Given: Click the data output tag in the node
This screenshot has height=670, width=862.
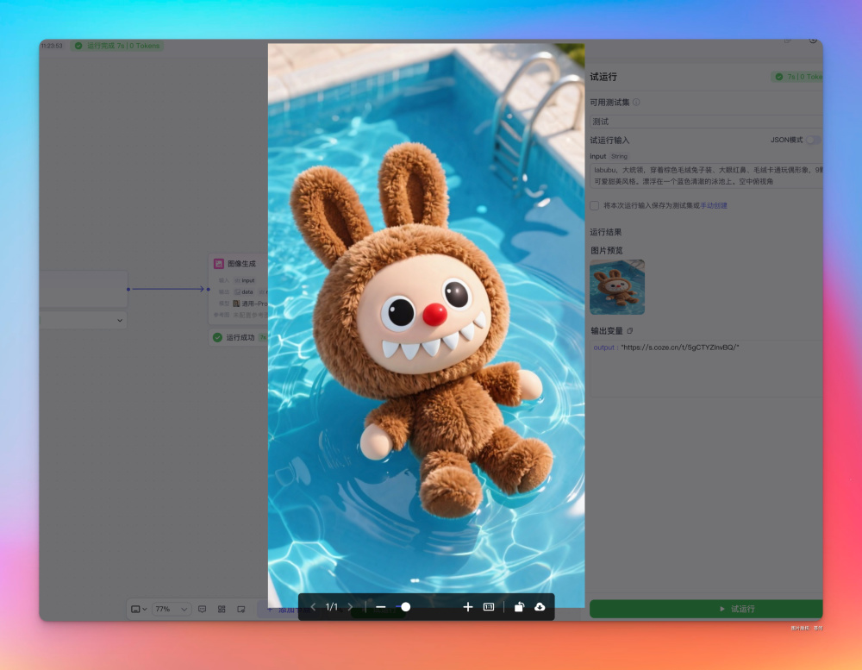Looking at the screenshot, I should [x=244, y=292].
